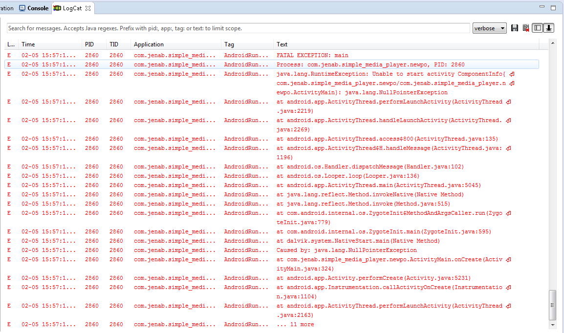Screen dimensions: 564x333
Task: Click the TID column header
Action: pos(119,44)
